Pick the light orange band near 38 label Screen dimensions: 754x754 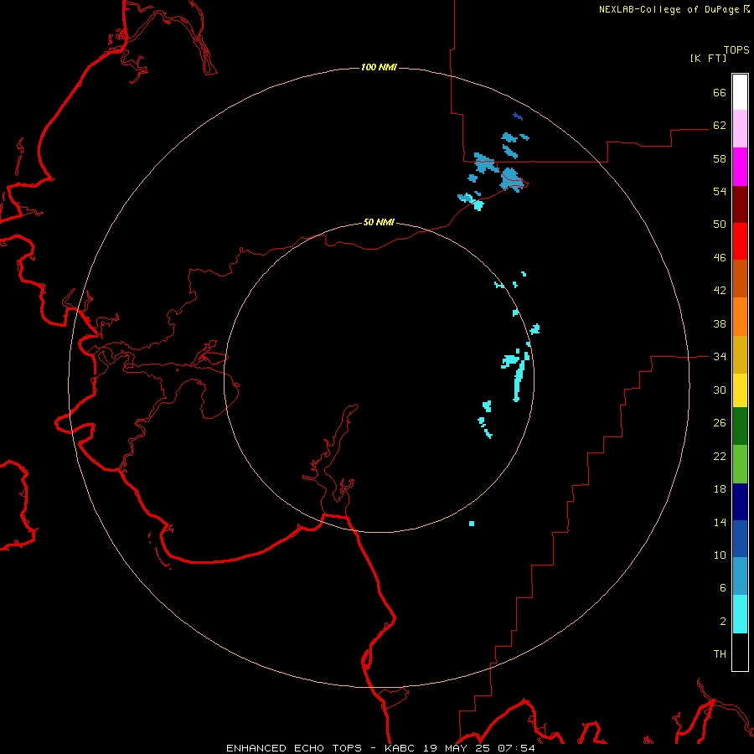coord(740,317)
